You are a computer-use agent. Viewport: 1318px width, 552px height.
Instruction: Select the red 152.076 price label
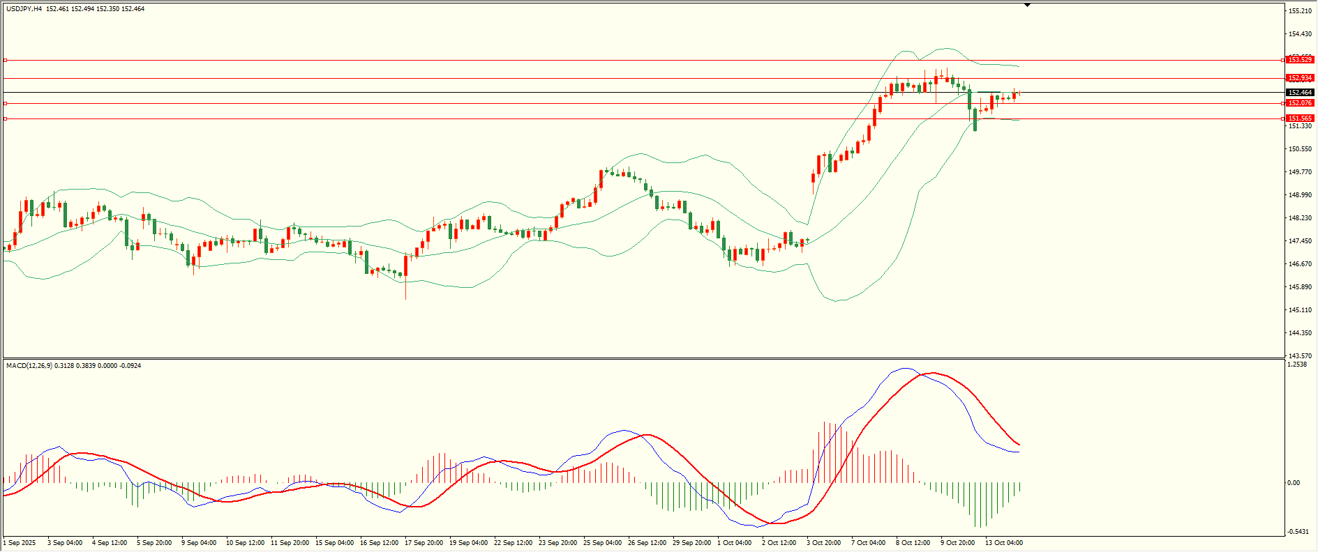pos(1300,103)
